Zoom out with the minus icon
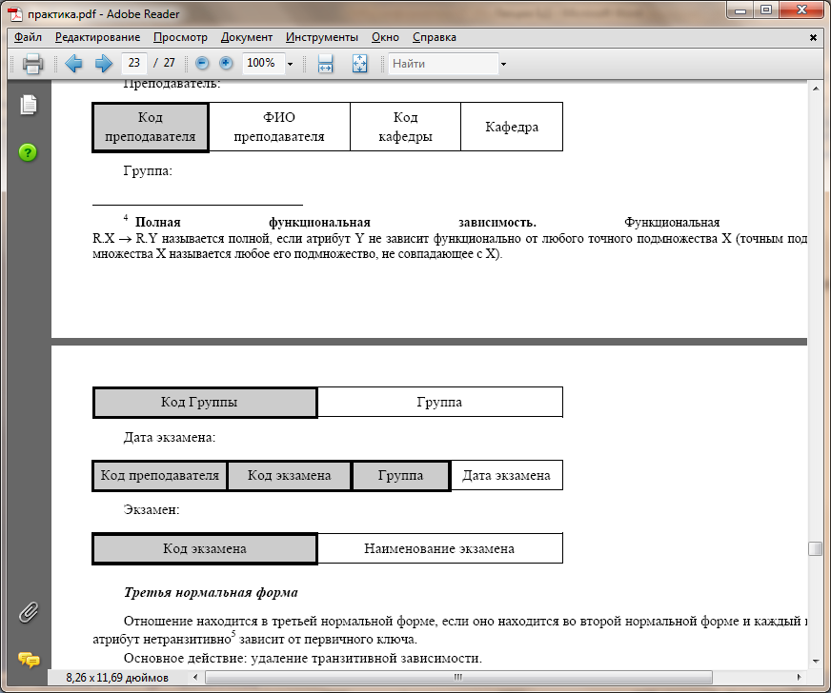Screen dimensions: 831x693 pos(202,64)
